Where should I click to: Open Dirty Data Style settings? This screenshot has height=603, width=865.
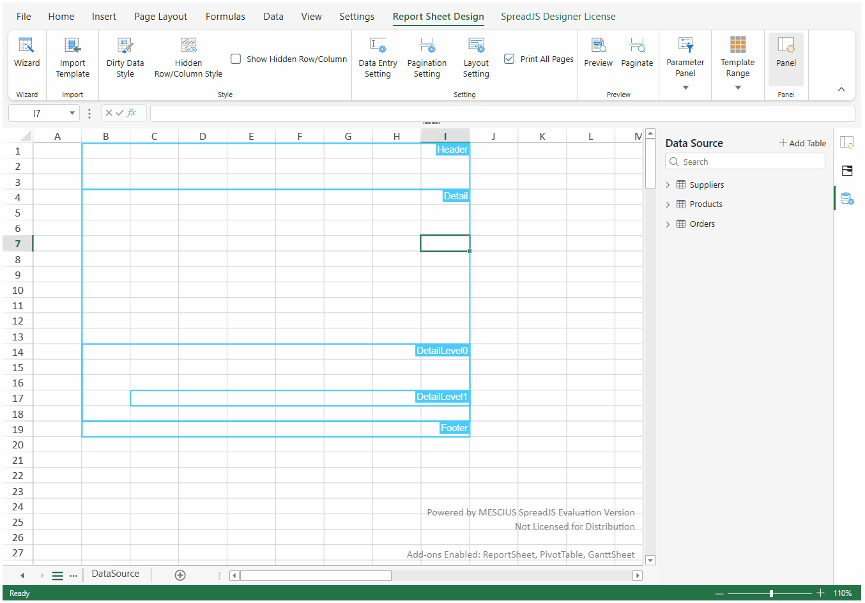click(x=125, y=57)
